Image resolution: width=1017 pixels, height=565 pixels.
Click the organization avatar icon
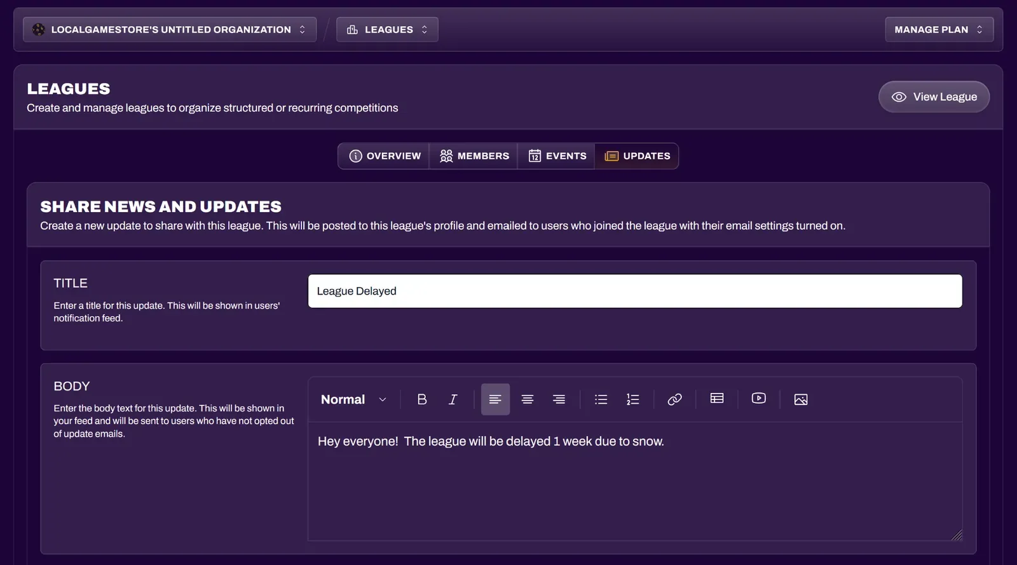pyautogui.click(x=39, y=29)
